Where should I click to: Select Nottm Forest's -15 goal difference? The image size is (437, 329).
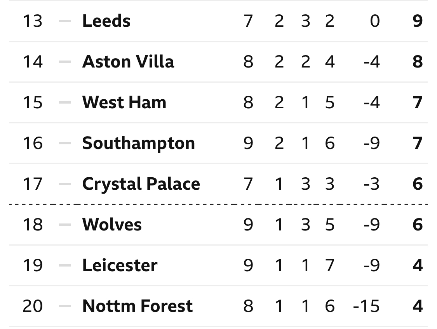tap(366, 306)
